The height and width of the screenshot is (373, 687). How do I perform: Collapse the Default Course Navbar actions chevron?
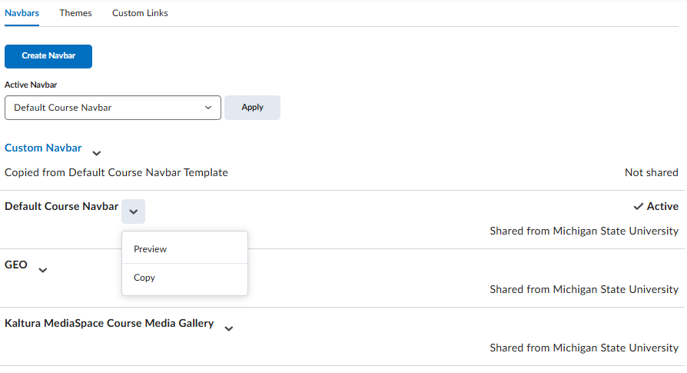pyautogui.click(x=133, y=211)
